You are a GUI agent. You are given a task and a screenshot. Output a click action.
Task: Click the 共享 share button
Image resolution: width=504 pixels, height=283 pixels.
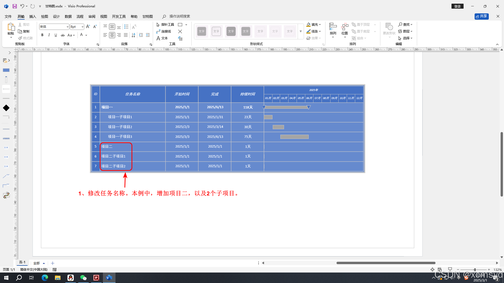point(481,16)
